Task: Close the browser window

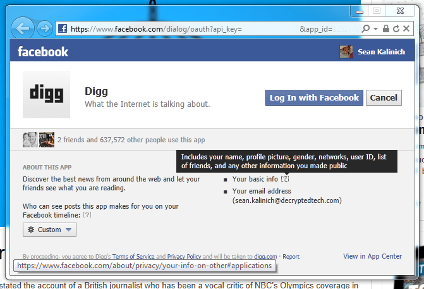Action: (x=400, y=11)
